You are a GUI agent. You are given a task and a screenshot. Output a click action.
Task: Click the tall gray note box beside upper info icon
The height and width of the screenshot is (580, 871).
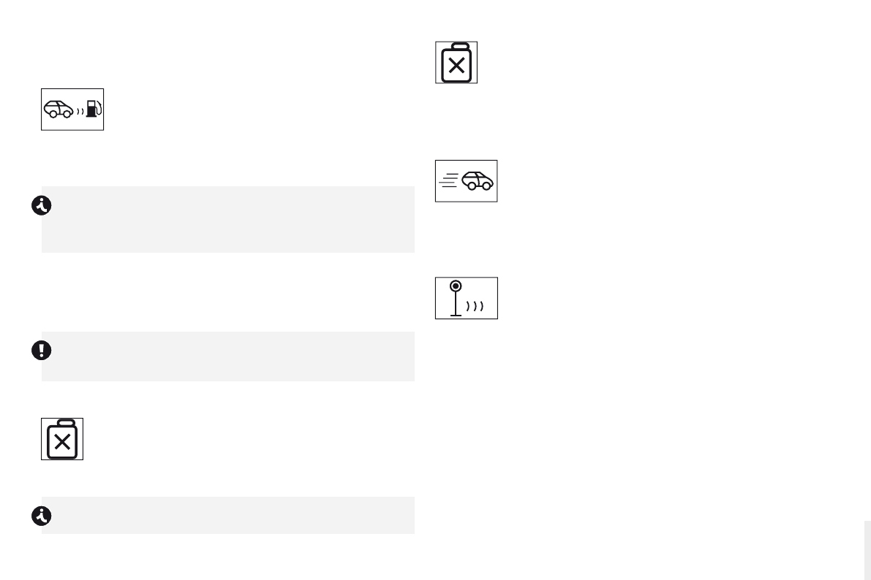[x=228, y=219]
